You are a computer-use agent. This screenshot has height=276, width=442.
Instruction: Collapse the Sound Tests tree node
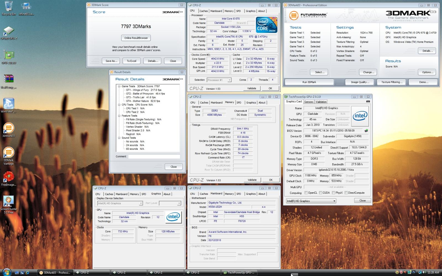click(x=119, y=138)
